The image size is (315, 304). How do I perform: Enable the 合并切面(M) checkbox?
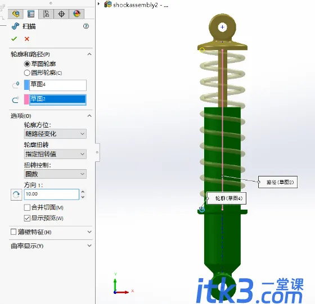tap(27, 207)
